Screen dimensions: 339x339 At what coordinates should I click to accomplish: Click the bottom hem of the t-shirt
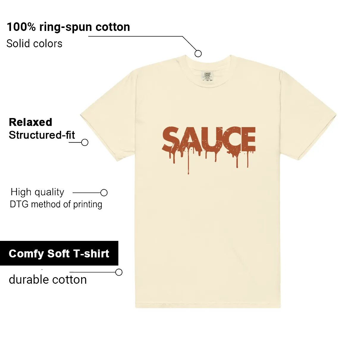click(x=208, y=305)
